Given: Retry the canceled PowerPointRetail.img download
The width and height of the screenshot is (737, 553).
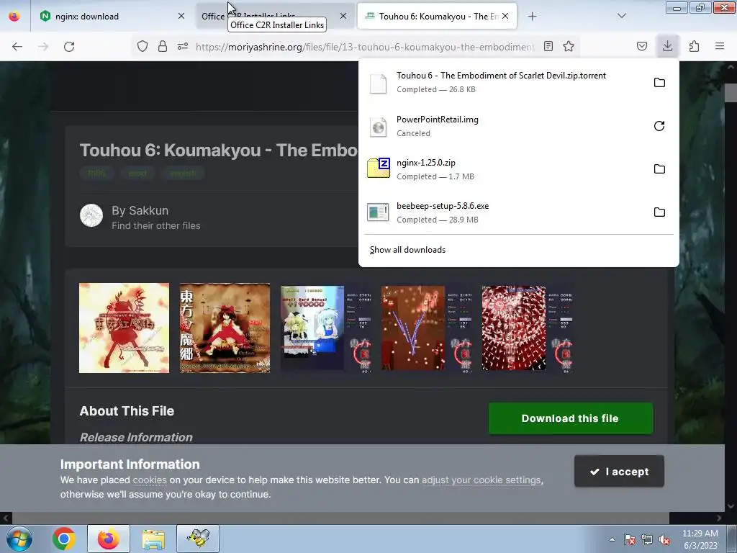Looking at the screenshot, I should pyautogui.click(x=659, y=126).
